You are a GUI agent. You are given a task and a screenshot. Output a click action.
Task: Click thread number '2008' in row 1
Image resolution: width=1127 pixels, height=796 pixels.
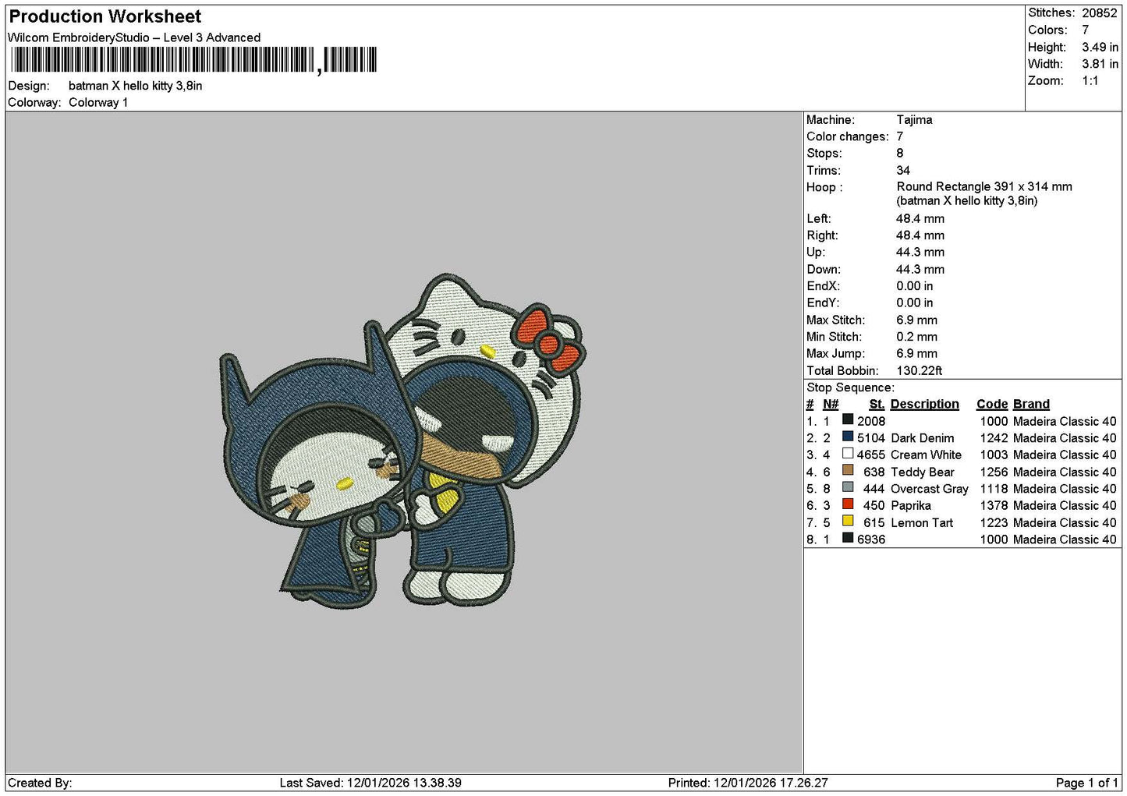871,422
